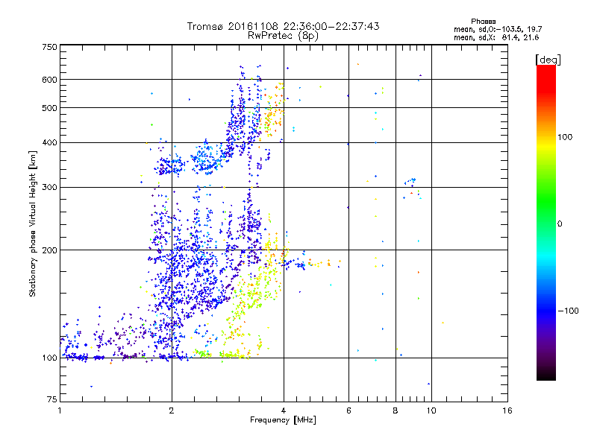Click the y-axis tick label '75'
Viewport: 597px width, 447px height.
click(52, 399)
